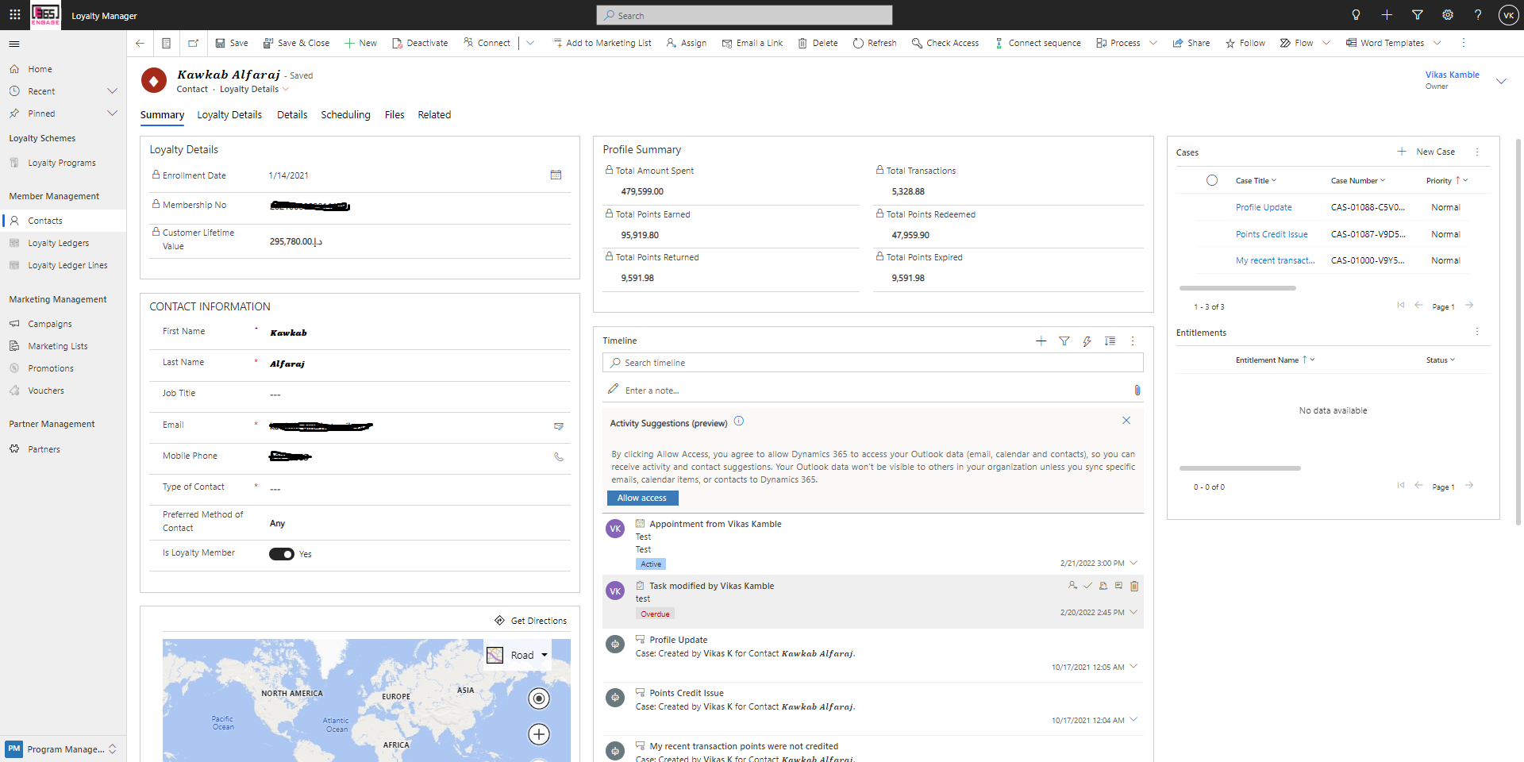Click the phone icon beside Mobile Phone
The image size is (1524, 762).
click(559, 457)
